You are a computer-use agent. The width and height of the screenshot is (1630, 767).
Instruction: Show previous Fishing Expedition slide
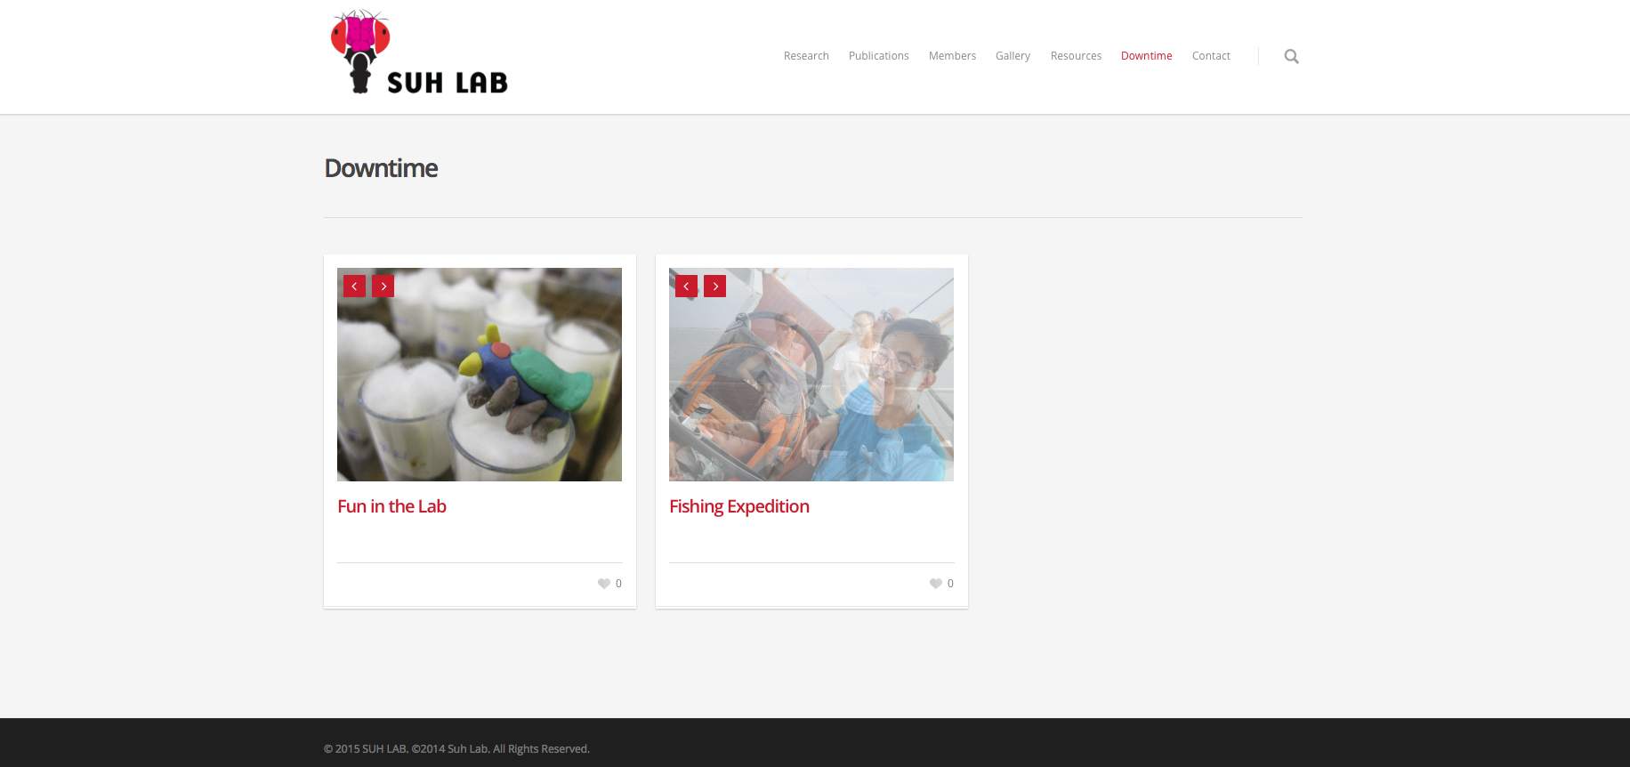click(x=686, y=286)
